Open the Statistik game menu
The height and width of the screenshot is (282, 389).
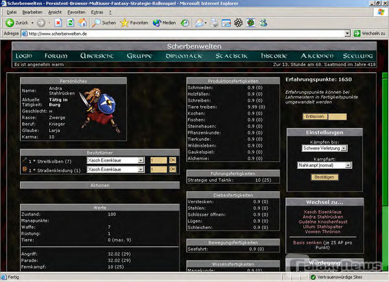coord(231,56)
